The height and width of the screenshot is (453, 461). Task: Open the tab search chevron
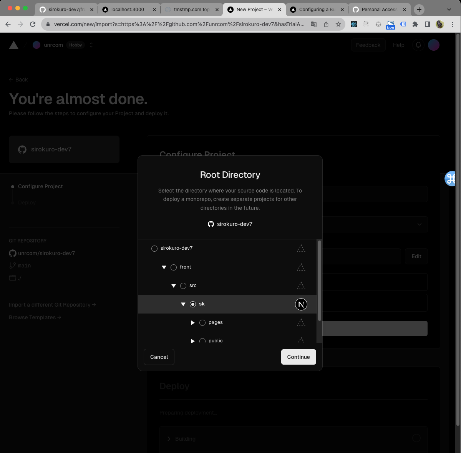click(449, 10)
